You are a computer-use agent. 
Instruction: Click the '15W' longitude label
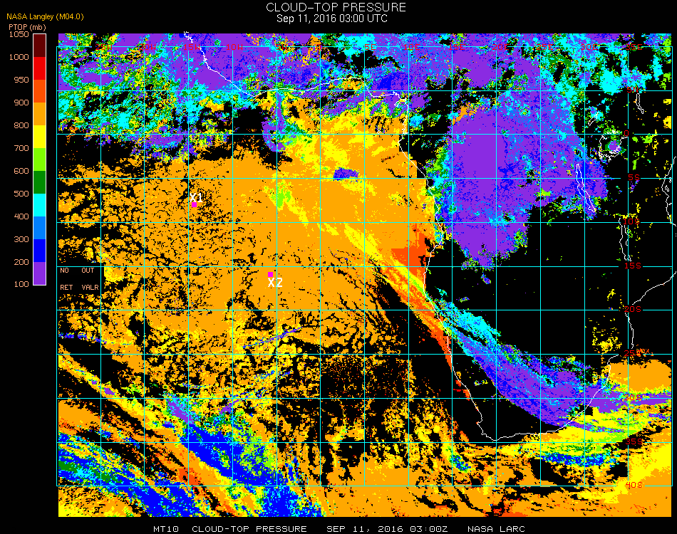[x=191, y=46]
